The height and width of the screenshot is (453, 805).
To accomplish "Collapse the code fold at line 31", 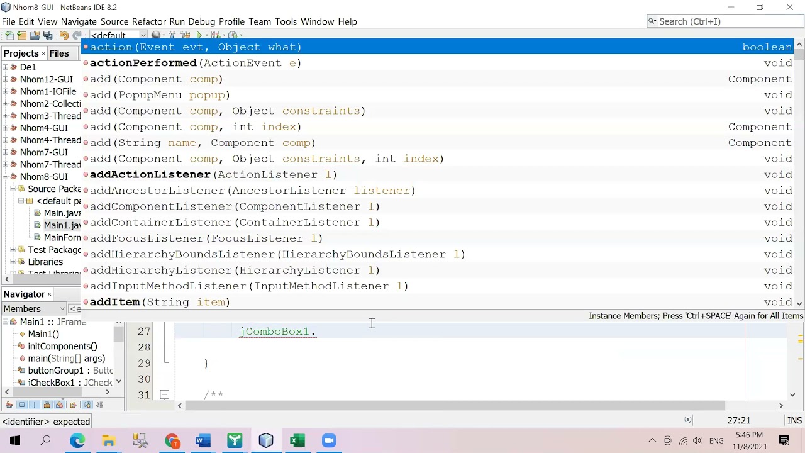I will point(164,395).
